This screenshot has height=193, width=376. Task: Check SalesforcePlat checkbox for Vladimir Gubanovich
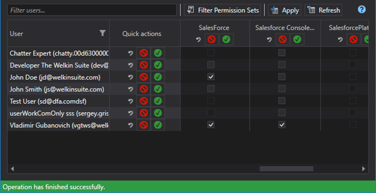(353, 125)
